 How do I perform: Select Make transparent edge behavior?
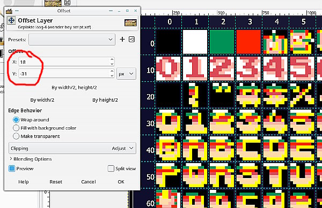(36, 136)
